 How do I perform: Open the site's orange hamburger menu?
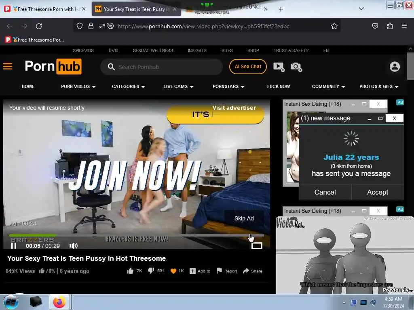pos(8,66)
